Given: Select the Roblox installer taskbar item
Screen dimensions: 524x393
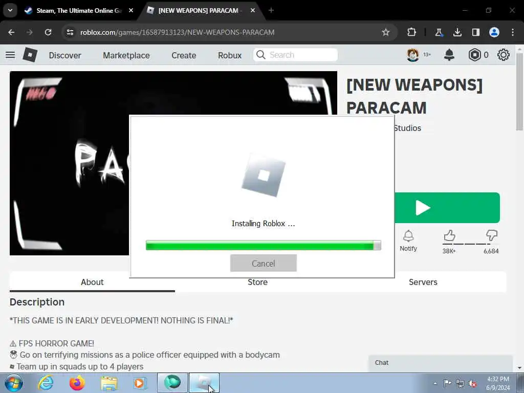Looking at the screenshot, I should [204, 383].
